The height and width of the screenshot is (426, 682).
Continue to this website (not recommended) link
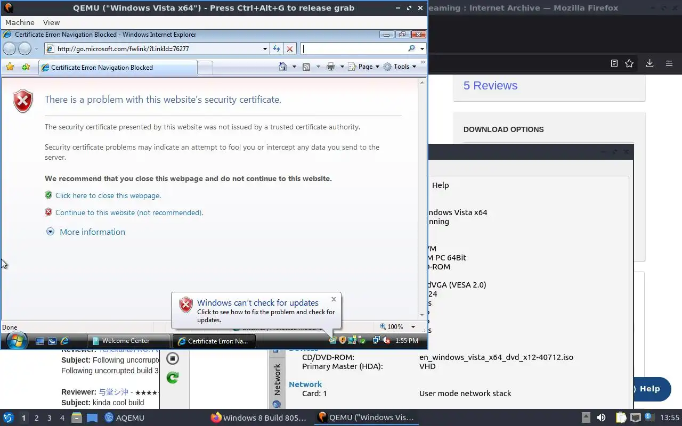click(129, 212)
